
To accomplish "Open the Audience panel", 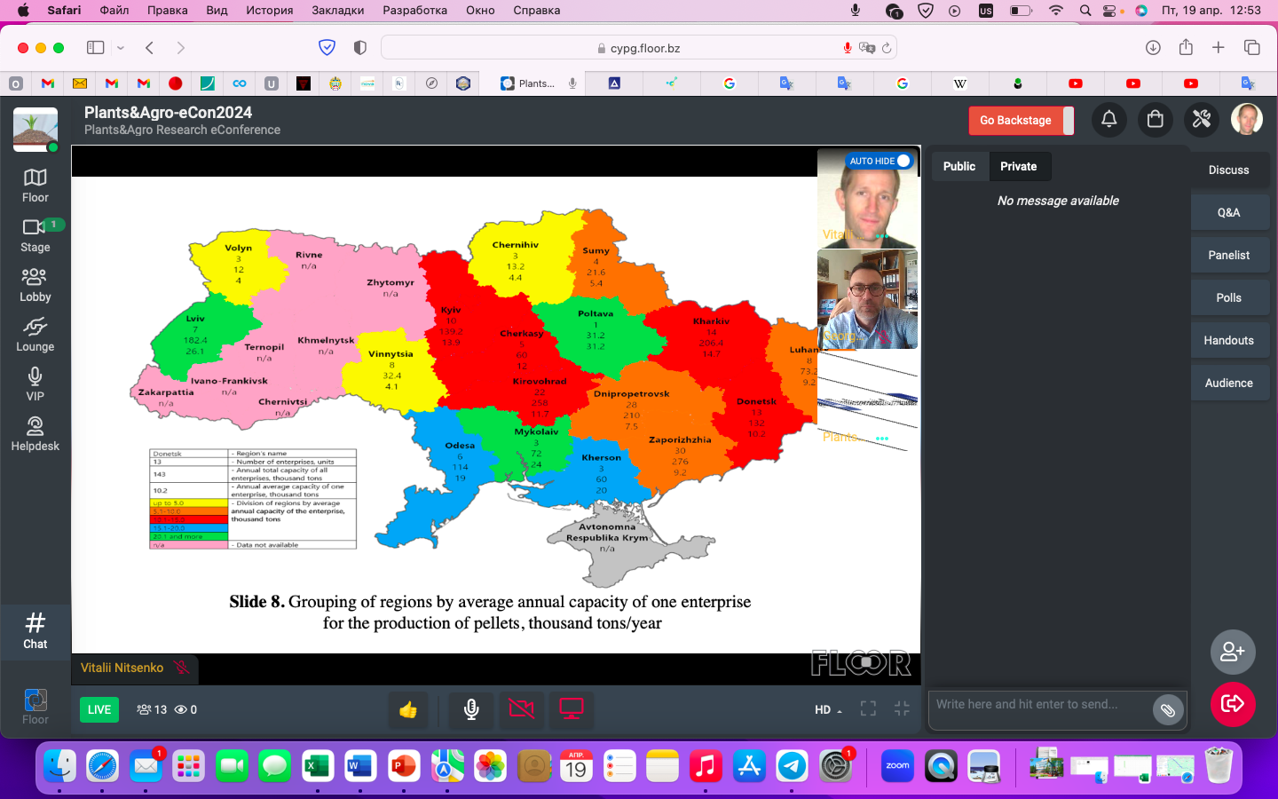I will point(1228,383).
